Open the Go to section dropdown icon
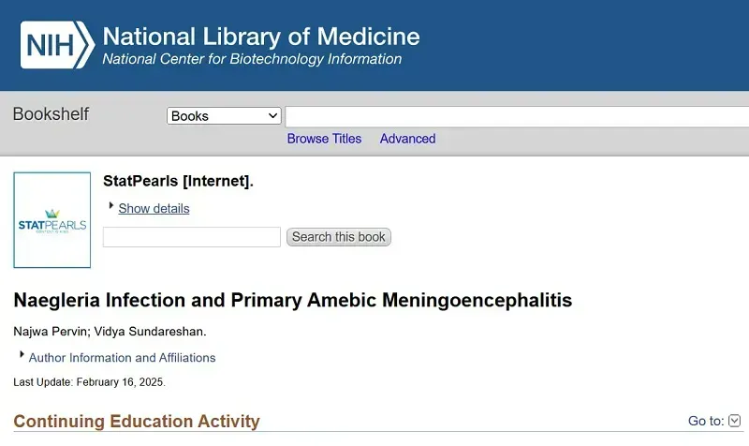 tap(735, 421)
